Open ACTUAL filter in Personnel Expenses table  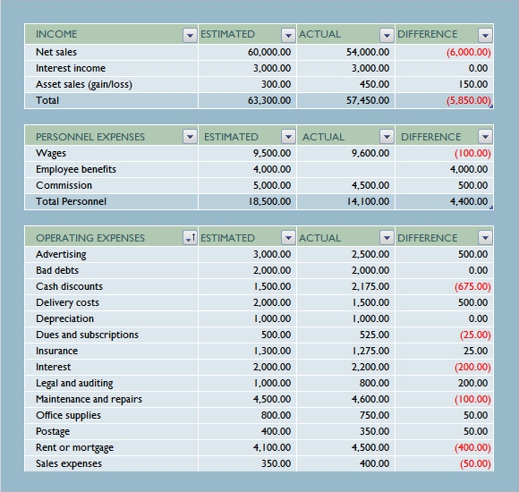pyautogui.click(x=387, y=136)
